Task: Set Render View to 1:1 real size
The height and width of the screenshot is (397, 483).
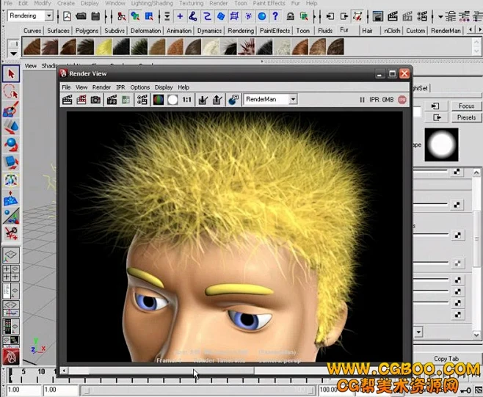Action: click(186, 100)
